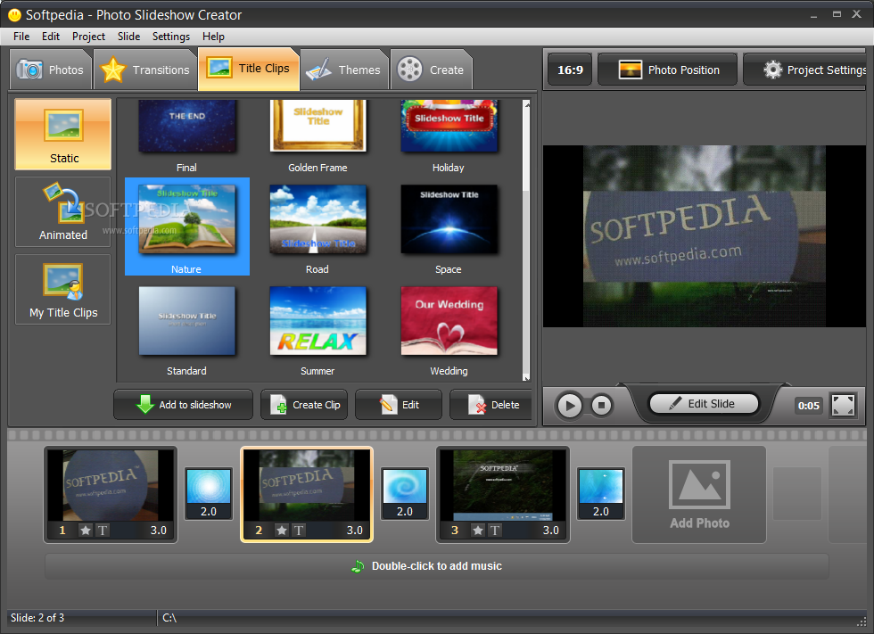Viewport: 874px width, 634px height.
Task: Switch to the Transitions tab
Action: (145, 70)
